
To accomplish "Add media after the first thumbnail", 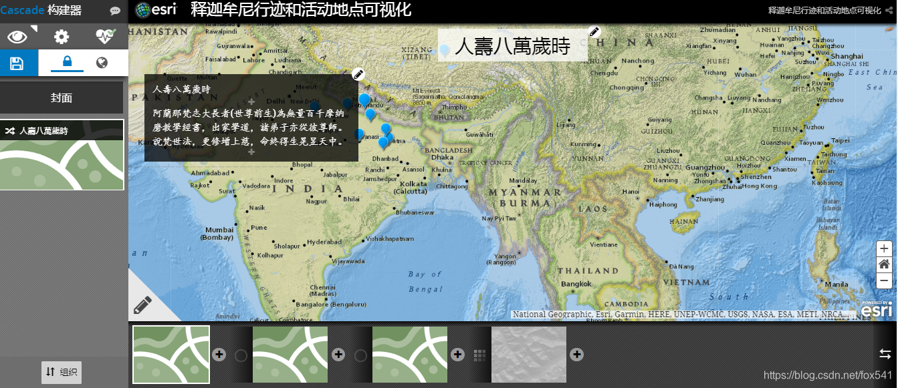I will coord(219,355).
